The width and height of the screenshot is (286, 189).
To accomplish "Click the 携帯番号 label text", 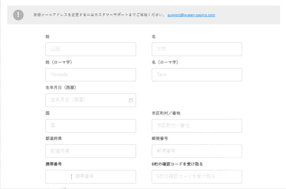I will point(53,164).
